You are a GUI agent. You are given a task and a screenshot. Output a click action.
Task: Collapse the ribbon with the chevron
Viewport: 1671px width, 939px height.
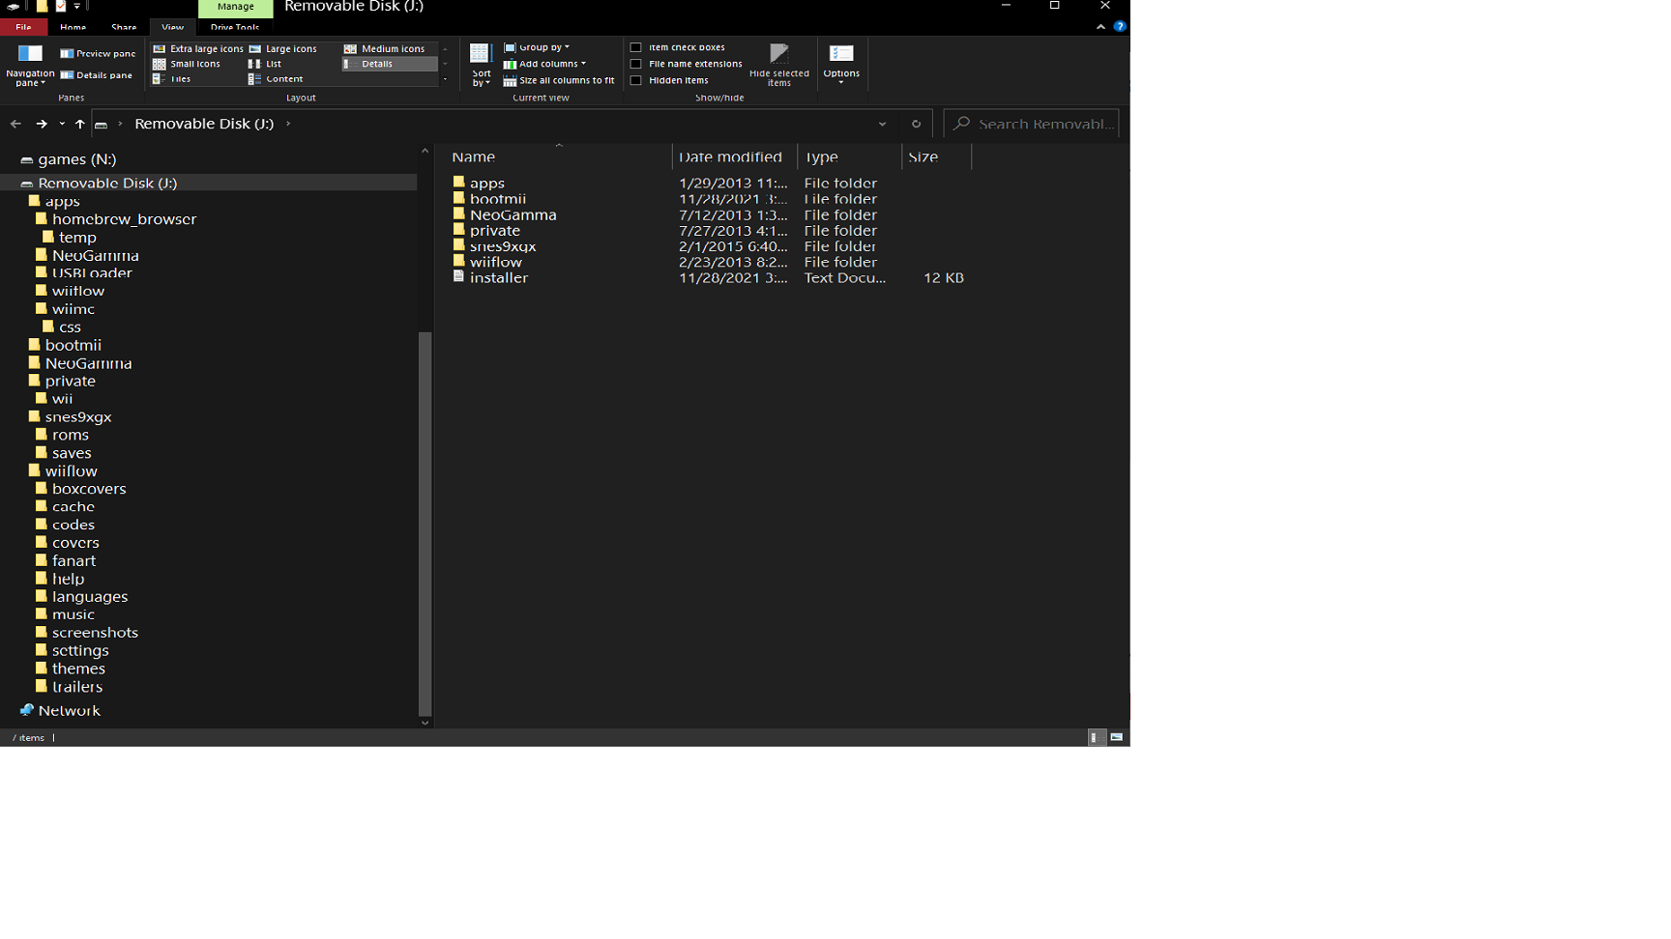tap(1100, 27)
